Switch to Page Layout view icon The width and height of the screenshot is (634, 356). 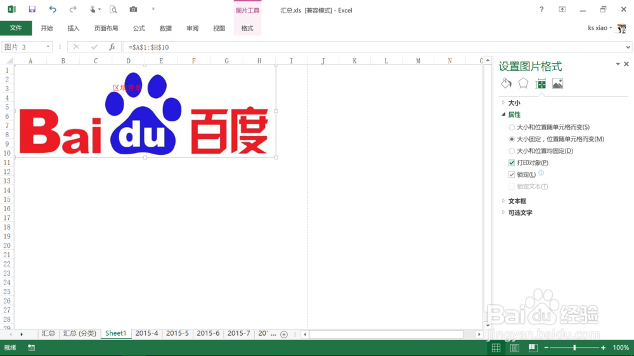click(515, 348)
